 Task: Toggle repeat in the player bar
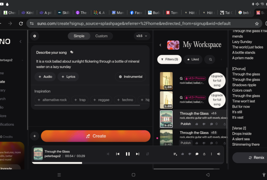point(147,154)
